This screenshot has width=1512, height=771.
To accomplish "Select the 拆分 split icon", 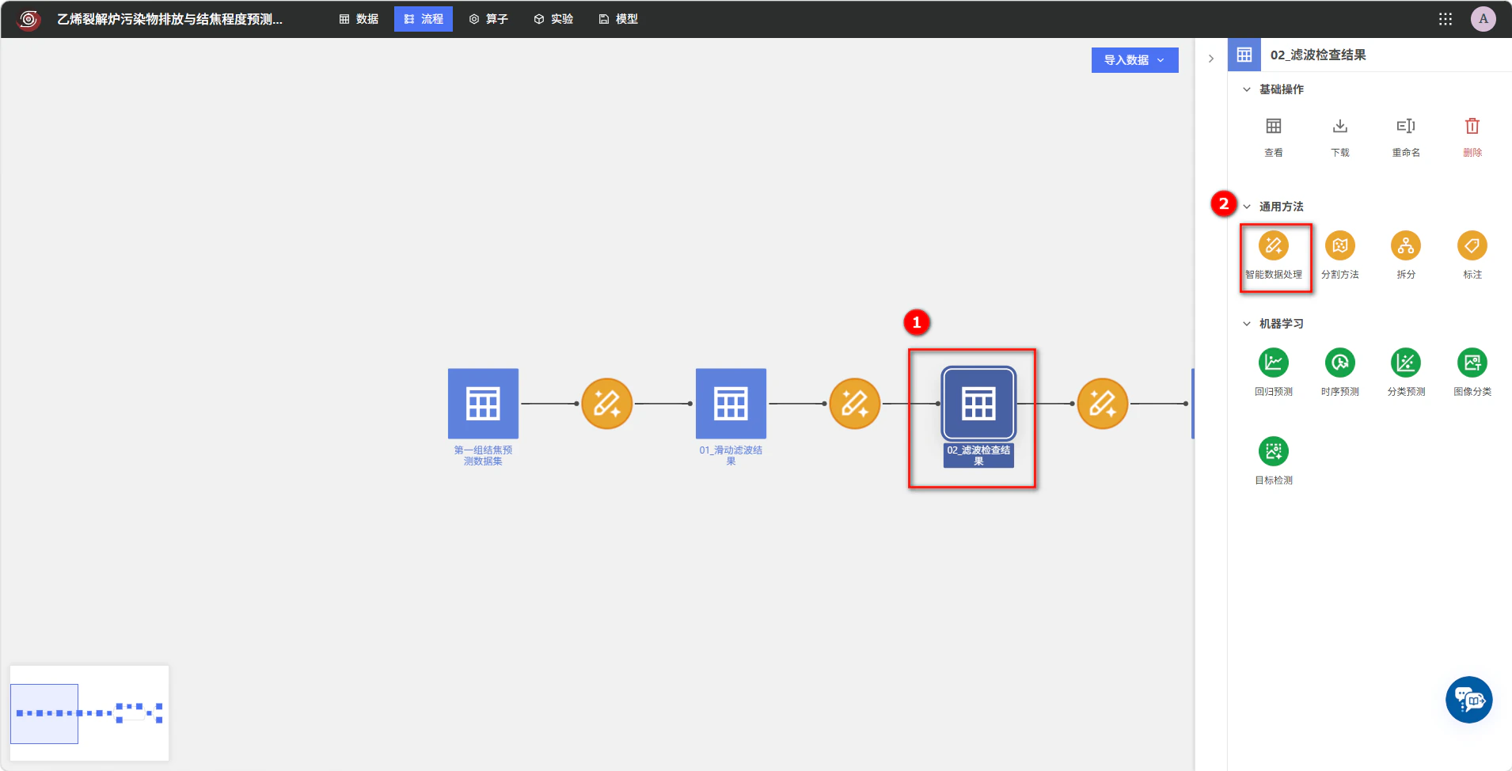I will tap(1406, 245).
